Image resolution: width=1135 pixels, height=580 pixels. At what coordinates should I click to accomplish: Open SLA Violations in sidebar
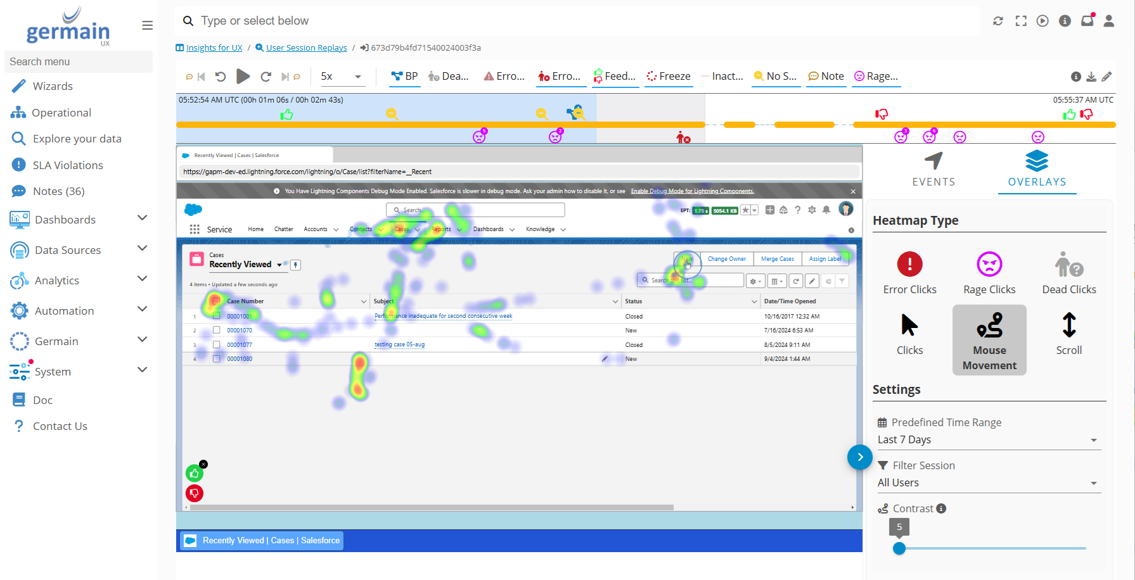click(68, 165)
